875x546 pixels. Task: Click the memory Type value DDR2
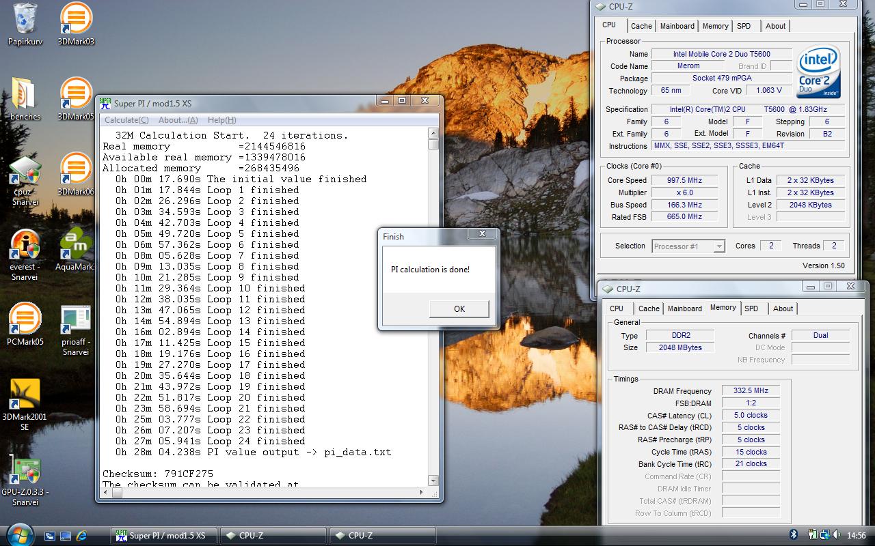pos(679,335)
